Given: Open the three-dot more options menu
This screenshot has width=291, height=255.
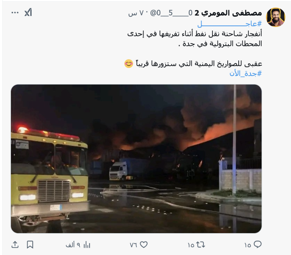Looking at the screenshot, I should point(15,13).
